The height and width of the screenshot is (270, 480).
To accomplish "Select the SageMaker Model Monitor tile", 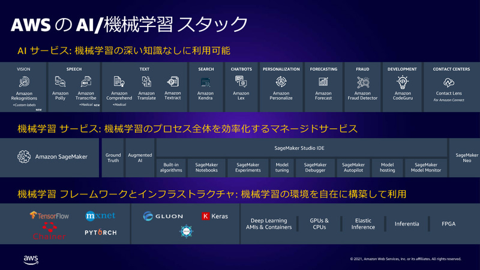I will point(426,167).
